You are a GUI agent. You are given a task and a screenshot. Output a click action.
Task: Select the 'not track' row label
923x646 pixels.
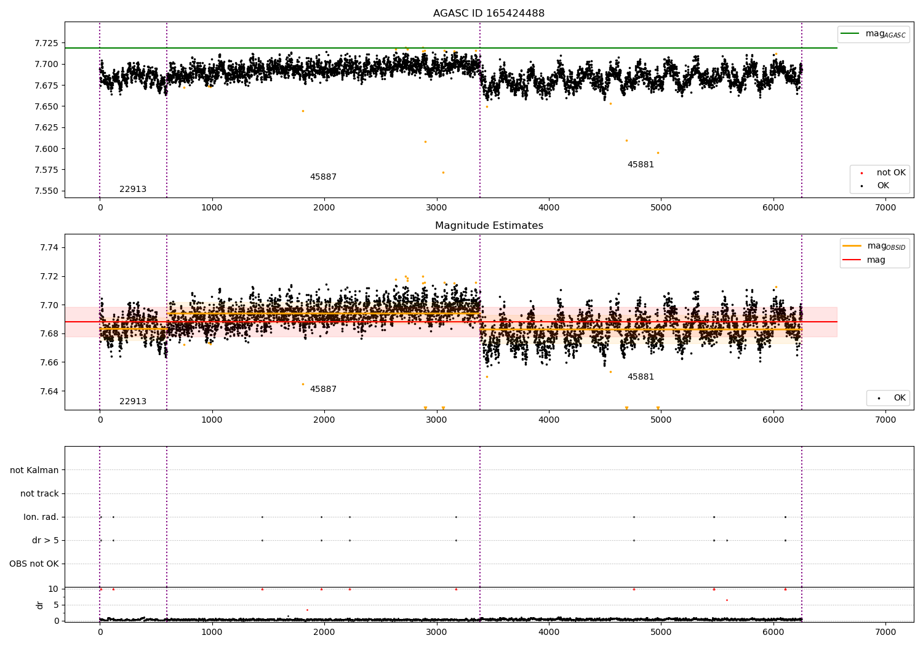pos(39,493)
